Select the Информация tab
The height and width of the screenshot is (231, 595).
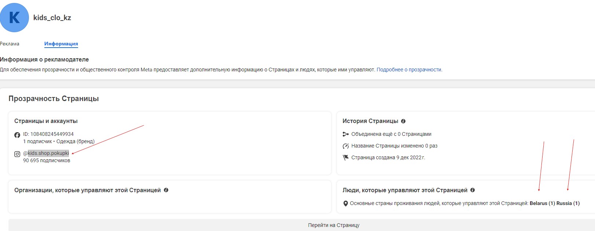pos(61,44)
